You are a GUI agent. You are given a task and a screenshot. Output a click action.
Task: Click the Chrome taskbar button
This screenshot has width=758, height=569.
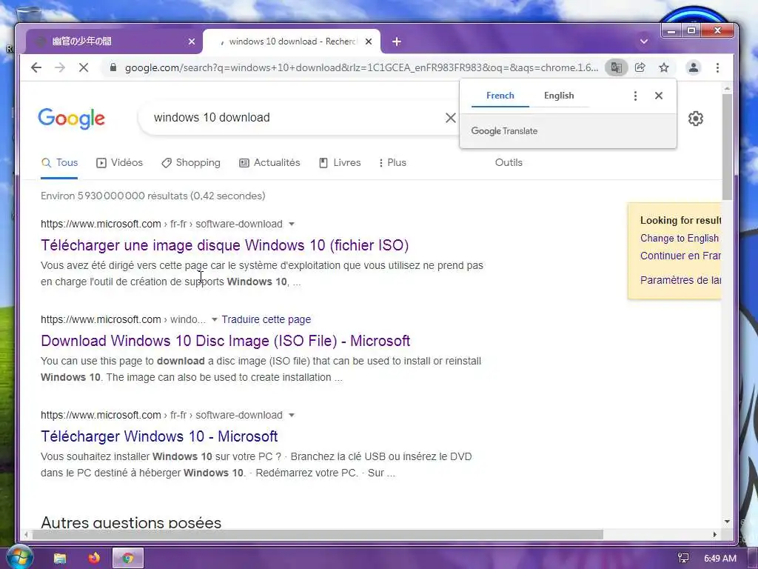tap(127, 559)
